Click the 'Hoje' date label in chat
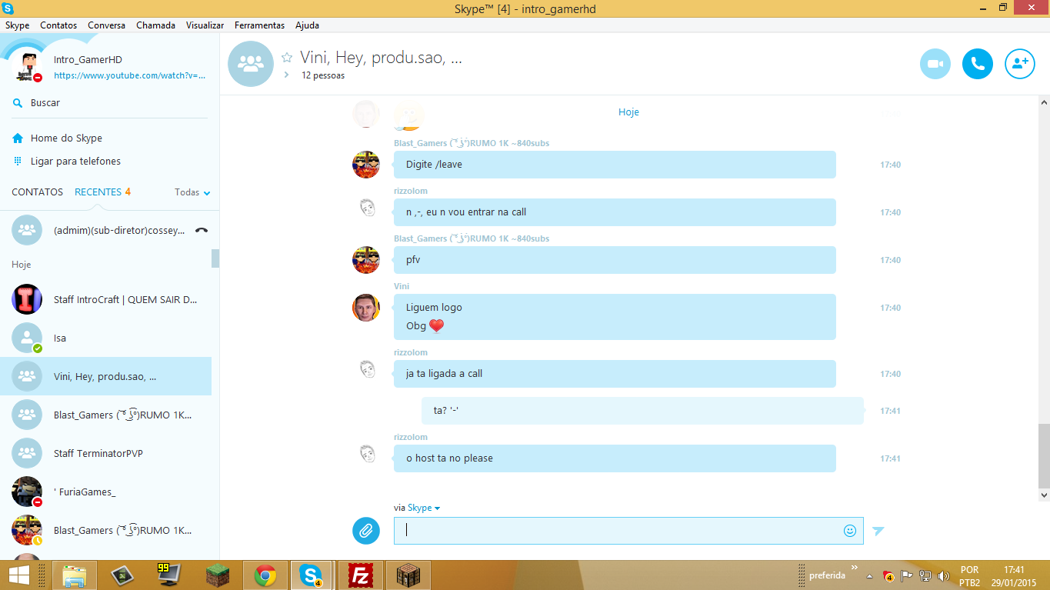This screenshot has height=590, width=1050. (628, 112)
